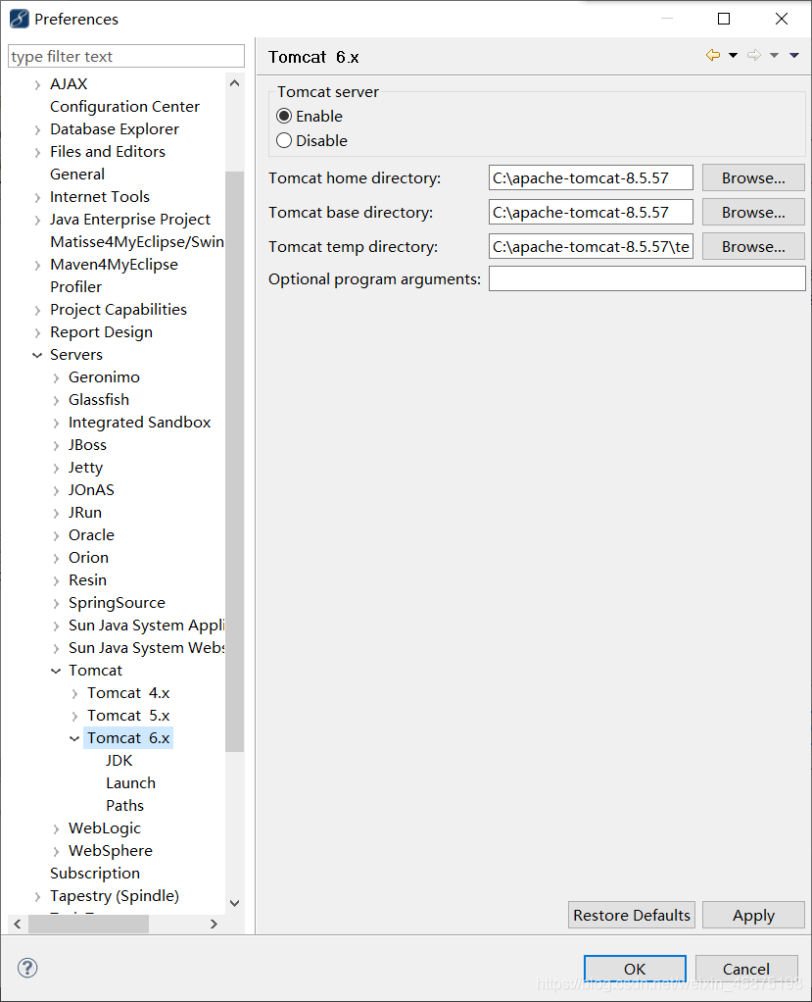Click the tree vertical scrollbar thumb
The width and height of the screenshot is (812, 1002).
pos(234,462)
